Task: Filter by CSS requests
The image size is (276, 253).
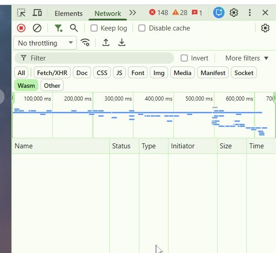Action: pyautogui.click(x=102, y=73)
